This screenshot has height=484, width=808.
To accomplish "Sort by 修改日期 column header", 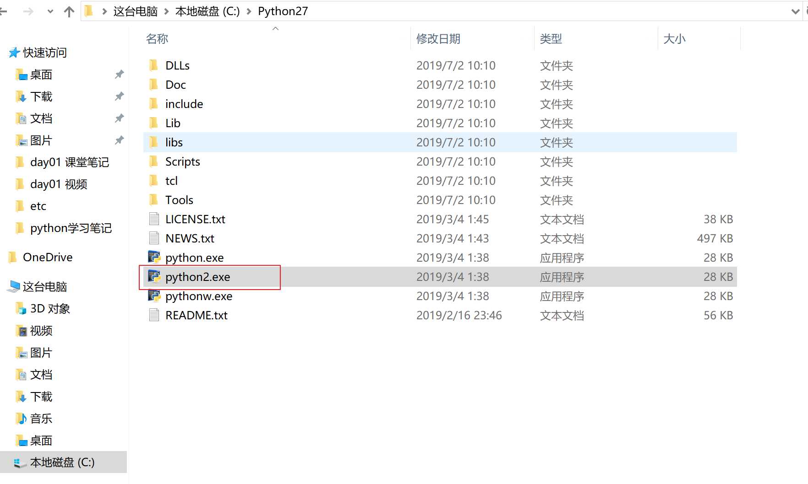I will [x=438, y=39].
